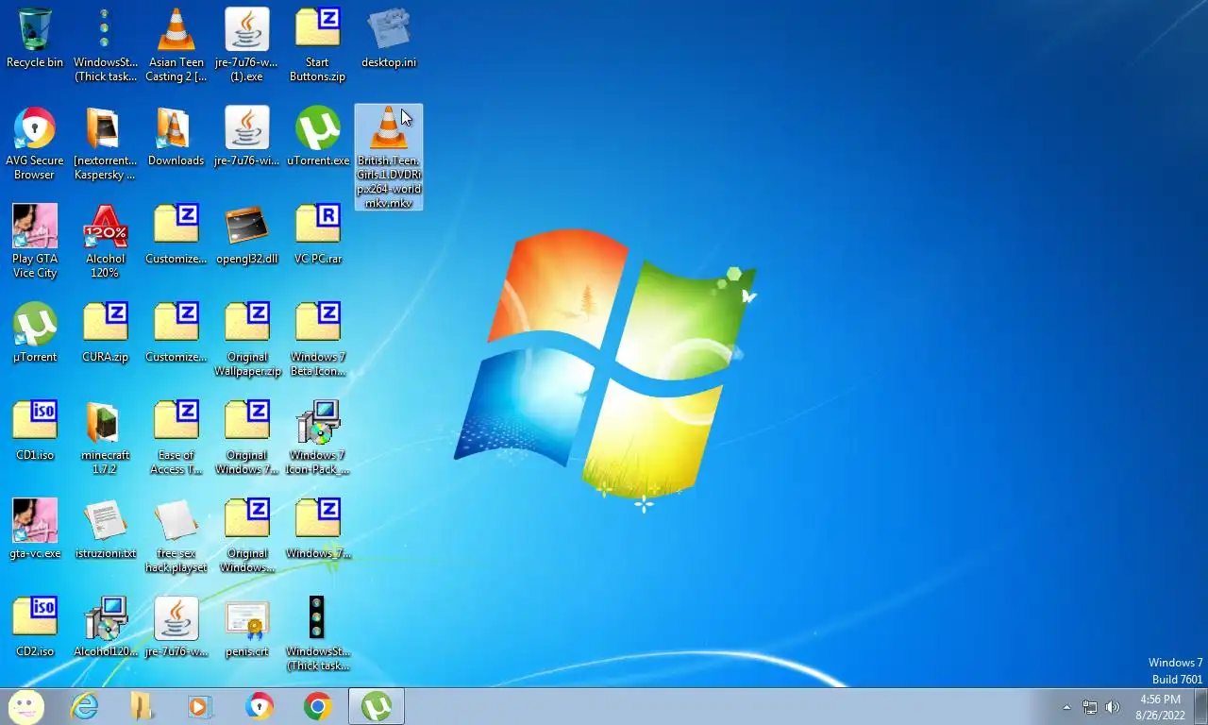Select the µTorrent desktop shortcut
Viewport: 1208px width, 725px height.
click(35, 333)
